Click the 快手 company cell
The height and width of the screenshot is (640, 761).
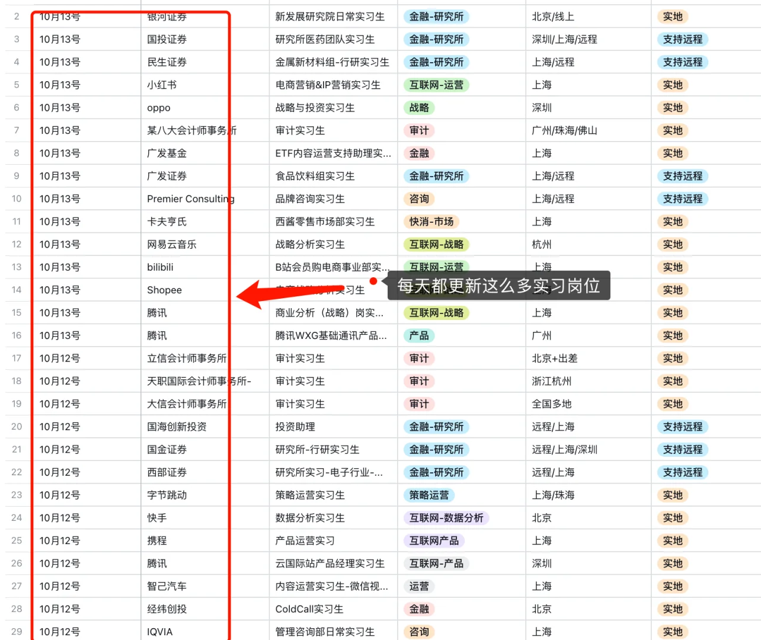[x=204, y=519]
